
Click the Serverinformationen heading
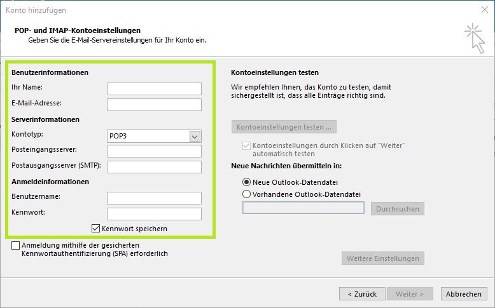click(45, 119)
